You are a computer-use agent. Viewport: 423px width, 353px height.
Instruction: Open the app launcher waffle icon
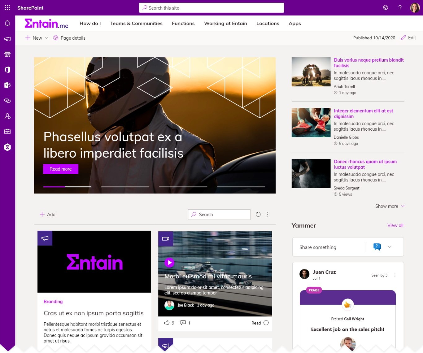(x=7, y=8)
